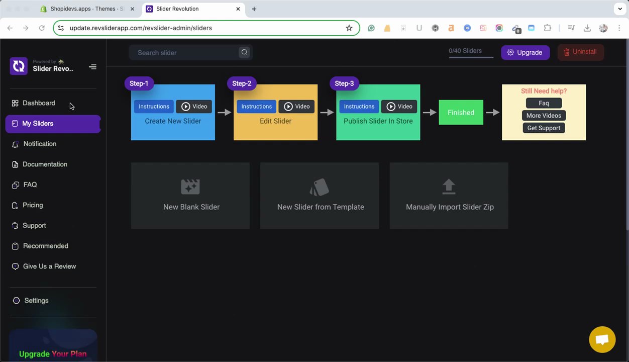Reload the page

tap(42, 28)
